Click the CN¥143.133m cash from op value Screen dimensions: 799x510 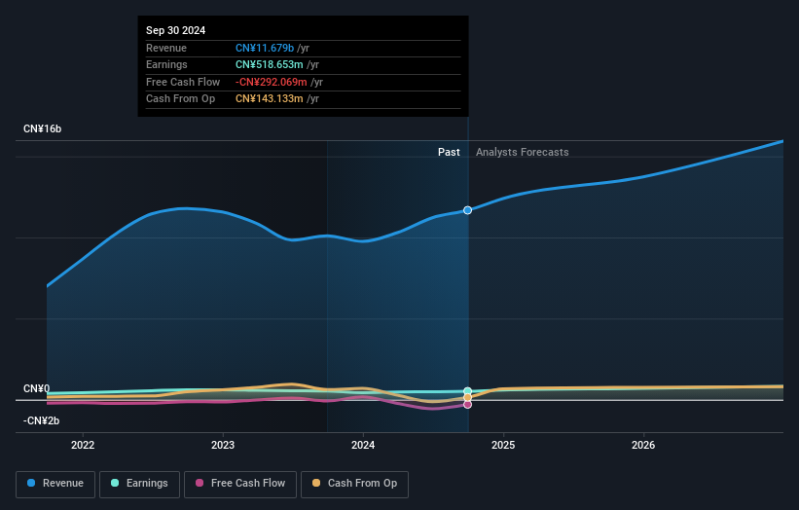coord(269,99)
